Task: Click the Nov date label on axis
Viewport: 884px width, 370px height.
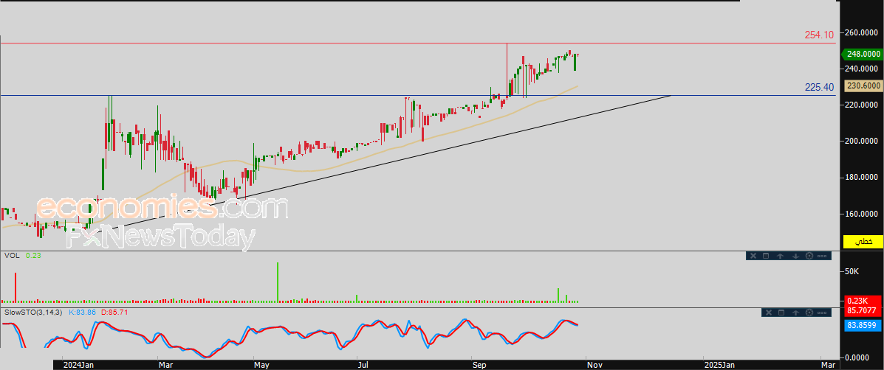Action: tap(595, 365)
